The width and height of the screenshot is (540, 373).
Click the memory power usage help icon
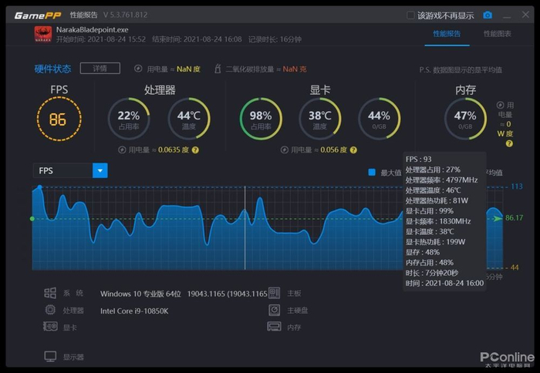point(509,144)
